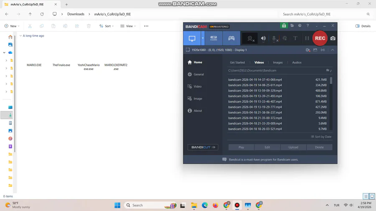Viewport: 376px width, 211px height.
Task: Open General settings in Bandicam sidebar
Action: click(196, 74)
